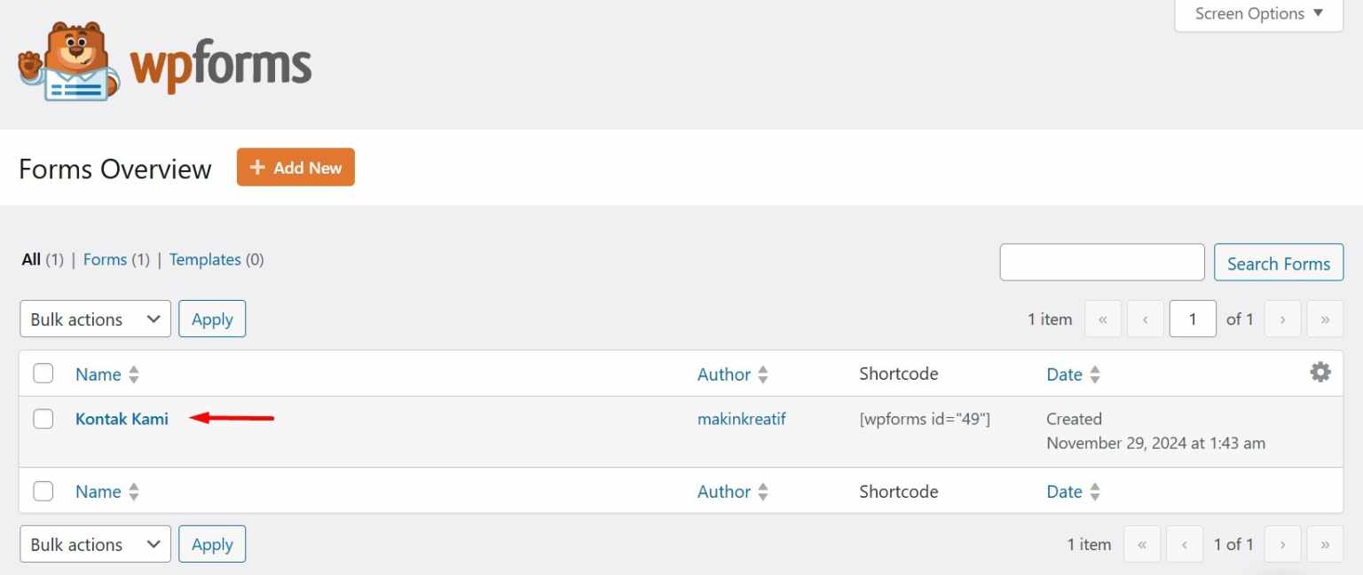Jump to last page in top pagination
Screen dimensions: 1363x575
pyautogui.click(x=1325, y=319)
